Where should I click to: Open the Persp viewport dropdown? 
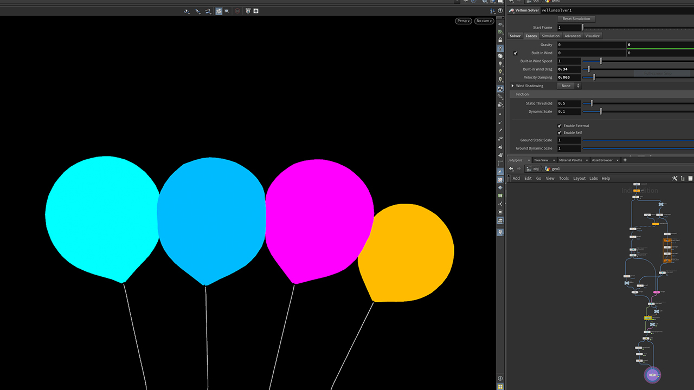(x=464, y=21)
